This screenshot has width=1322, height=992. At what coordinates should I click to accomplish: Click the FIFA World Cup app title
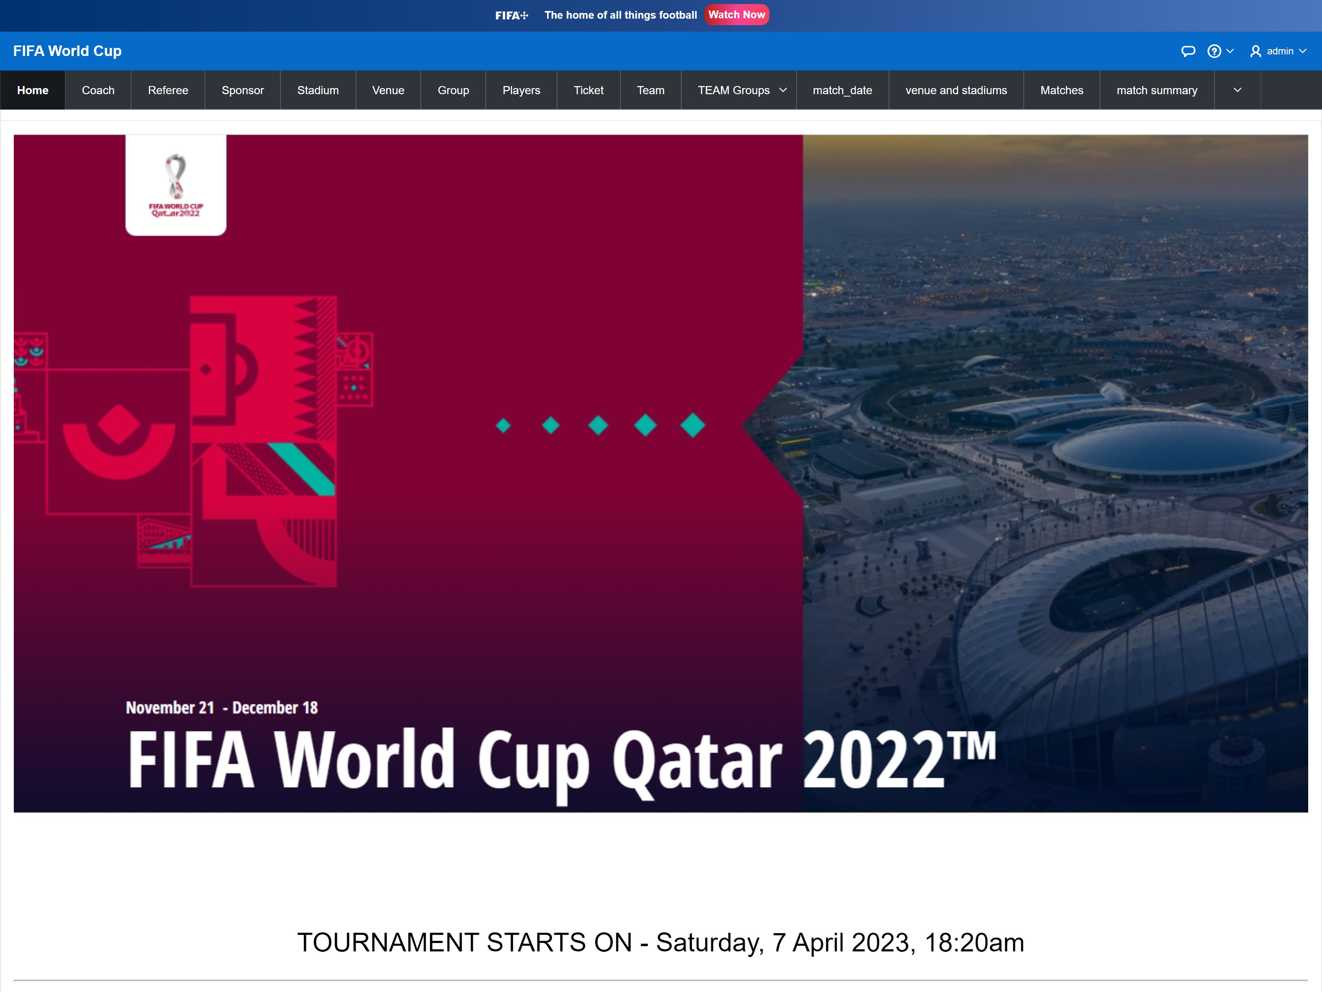(x=67, y=52)
